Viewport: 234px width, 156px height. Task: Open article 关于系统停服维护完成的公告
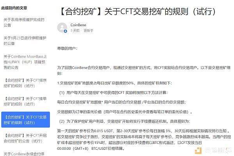point(24,22)
